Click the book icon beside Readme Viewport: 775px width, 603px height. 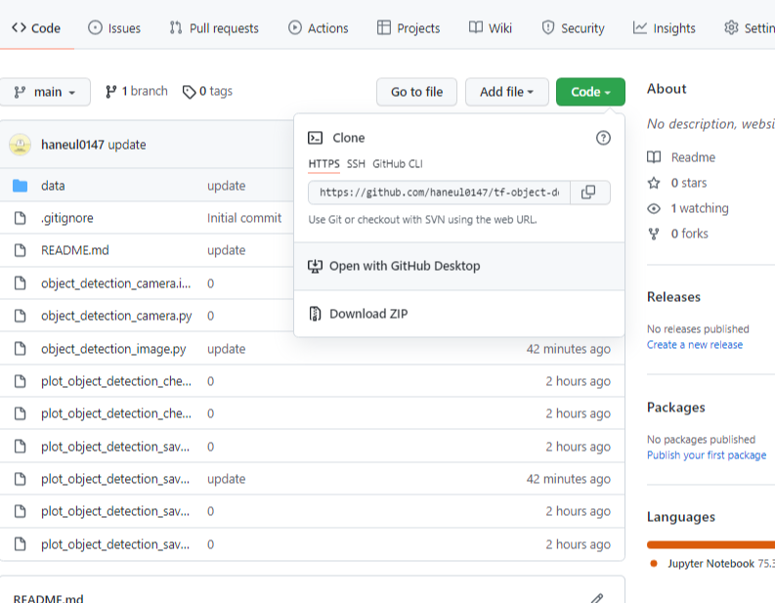[x=654, y=157]
